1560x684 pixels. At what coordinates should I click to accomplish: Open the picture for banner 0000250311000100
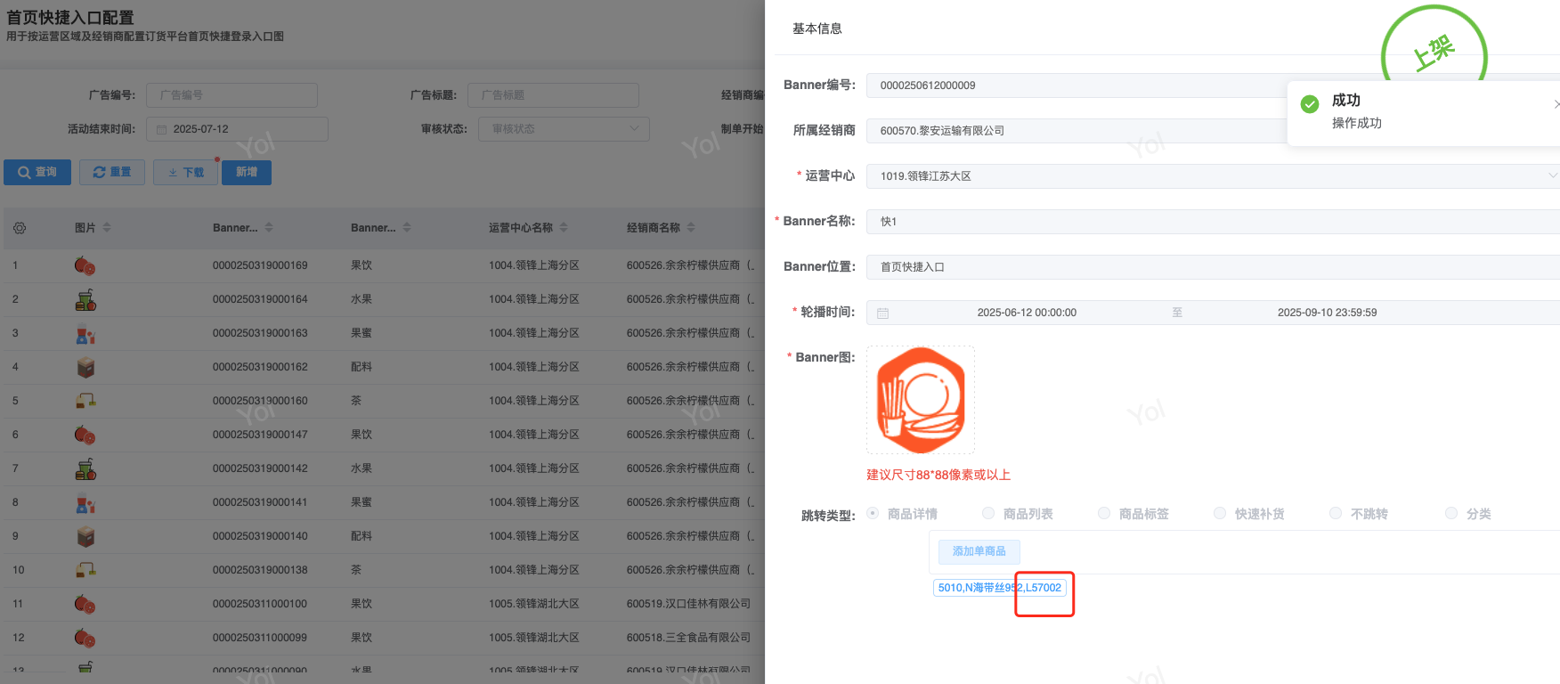click(x=85, y=604)
